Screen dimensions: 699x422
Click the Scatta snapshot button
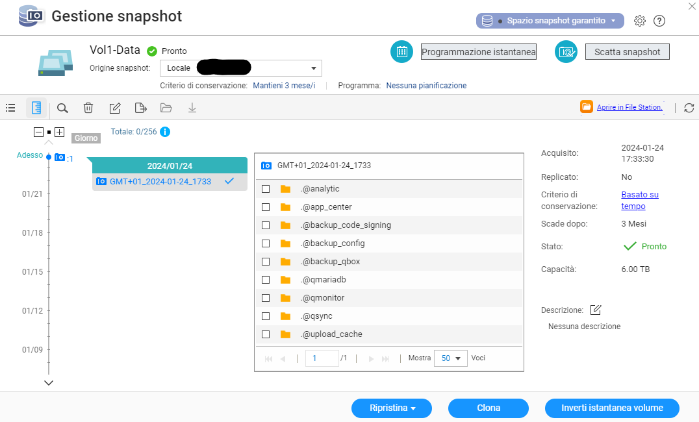(x=627, y=52)
